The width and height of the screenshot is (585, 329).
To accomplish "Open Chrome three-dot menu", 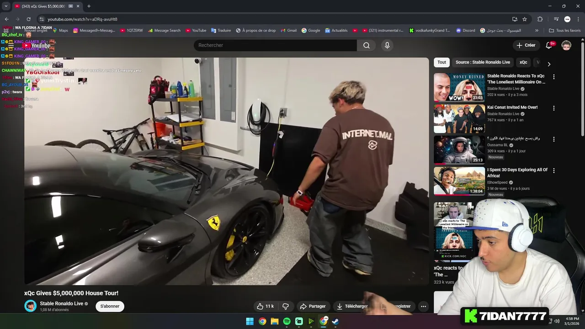I will click(578, 19).
